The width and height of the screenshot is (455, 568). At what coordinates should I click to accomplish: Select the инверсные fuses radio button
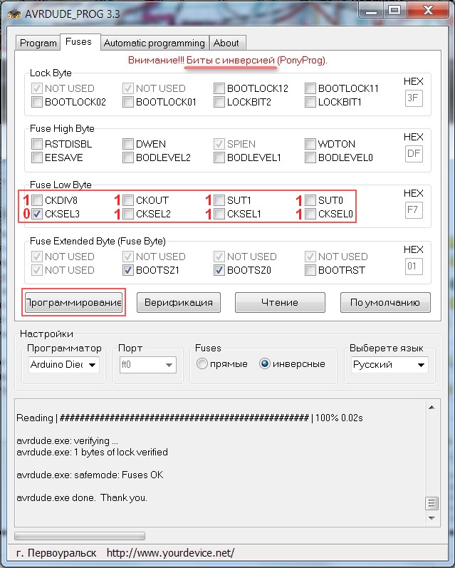click(x=265, y=364)
